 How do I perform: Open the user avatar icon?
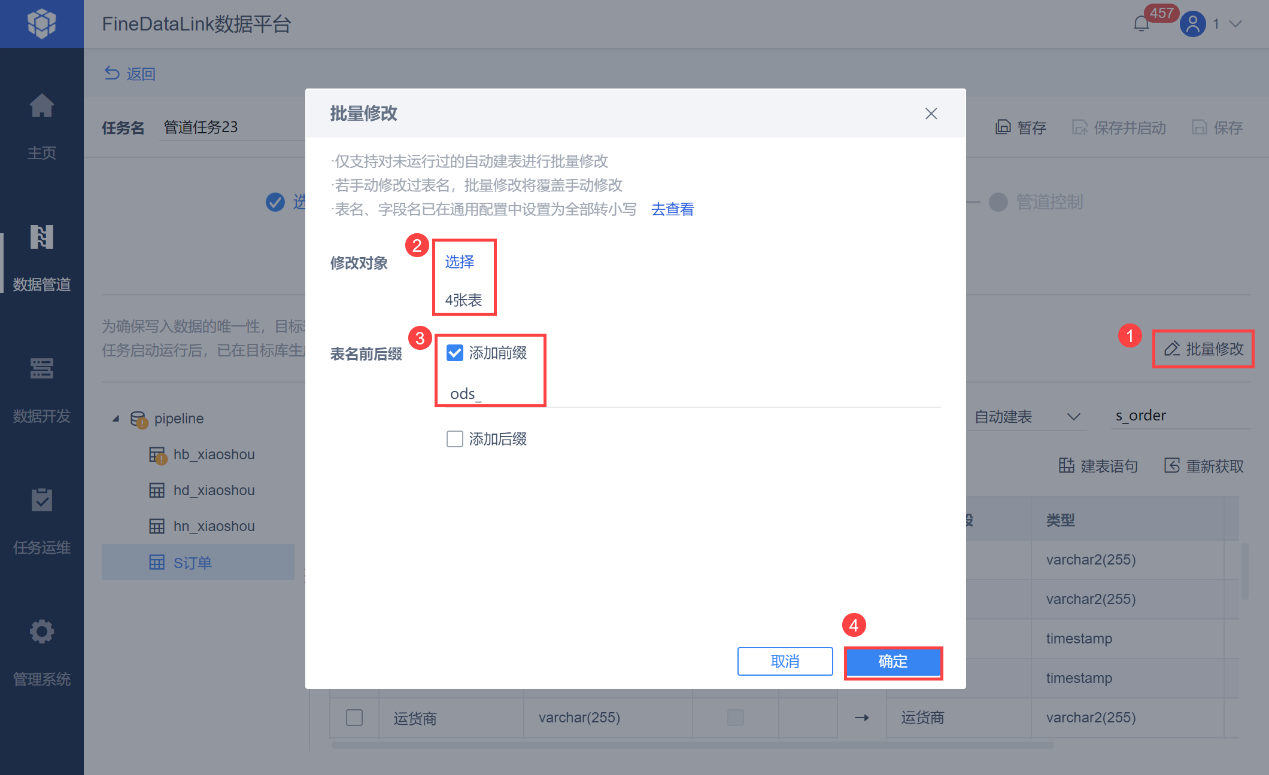pyautogui.click(x=1192, y=24)
